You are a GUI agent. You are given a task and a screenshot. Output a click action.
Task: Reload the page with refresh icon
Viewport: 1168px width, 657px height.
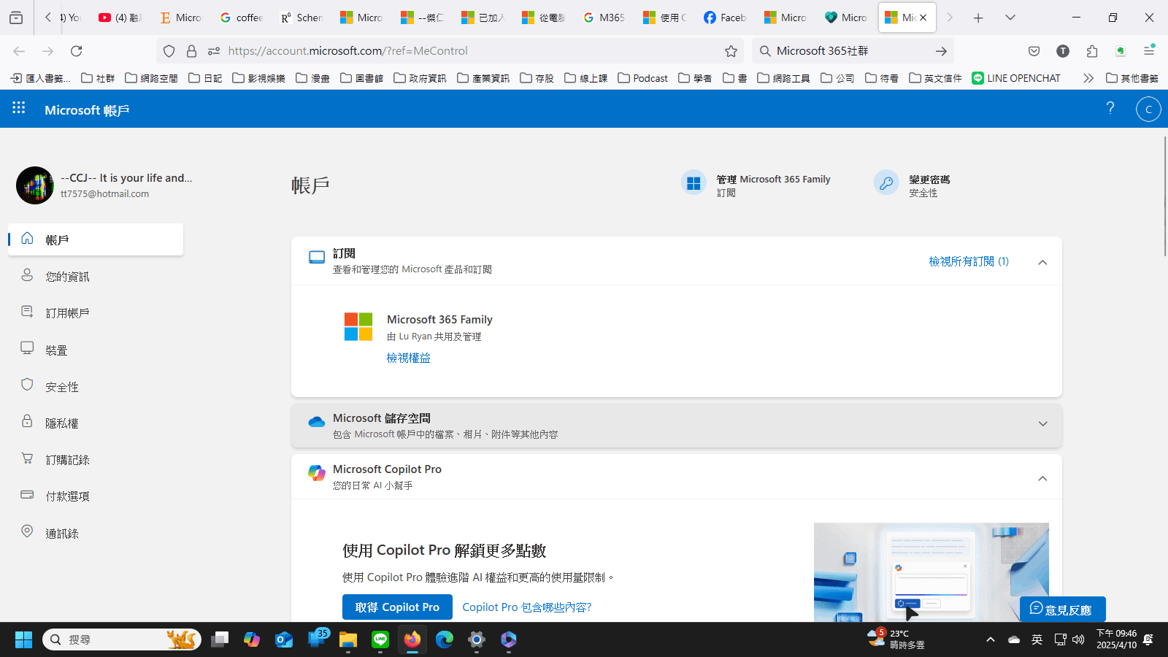coord(76,51)
